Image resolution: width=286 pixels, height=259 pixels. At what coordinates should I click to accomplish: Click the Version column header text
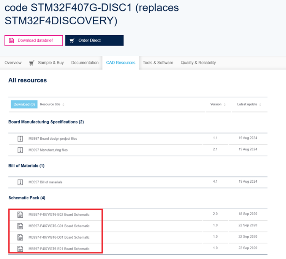(216, 104)
